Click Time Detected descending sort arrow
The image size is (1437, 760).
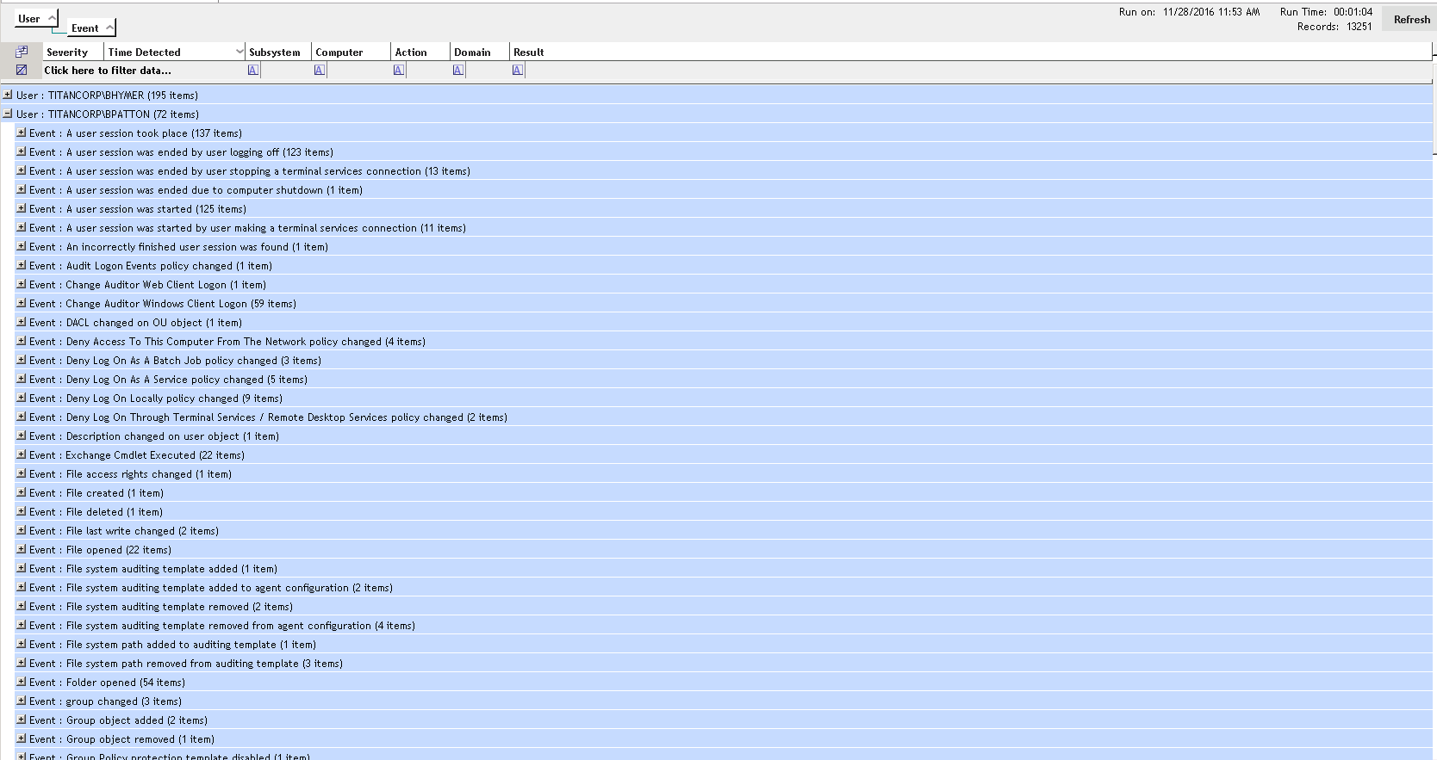click(239, 52)
